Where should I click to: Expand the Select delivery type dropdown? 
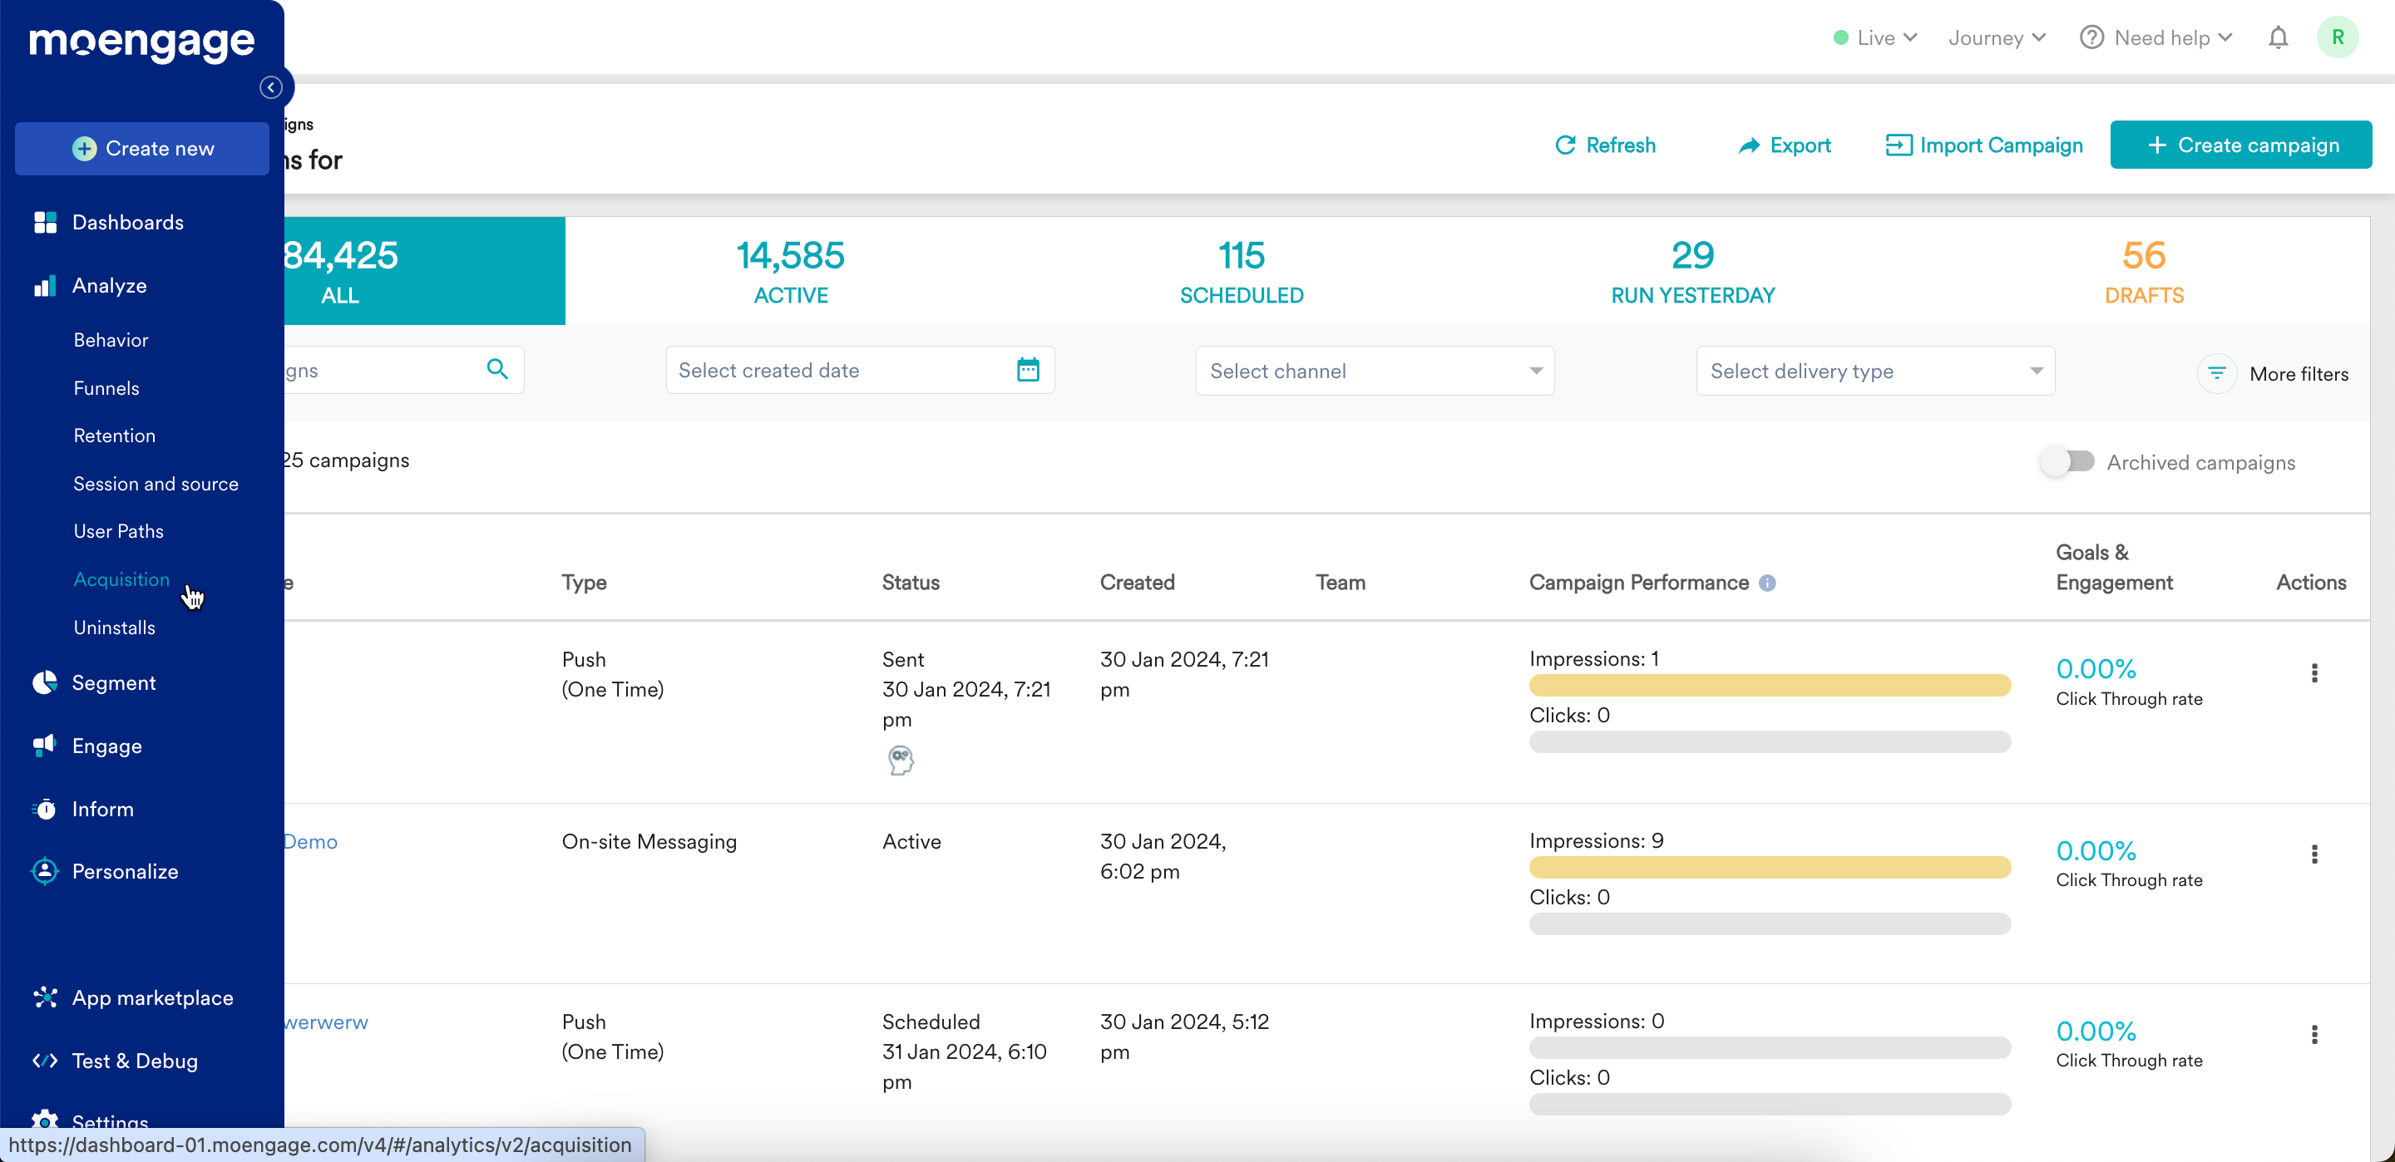[1874, 371]
